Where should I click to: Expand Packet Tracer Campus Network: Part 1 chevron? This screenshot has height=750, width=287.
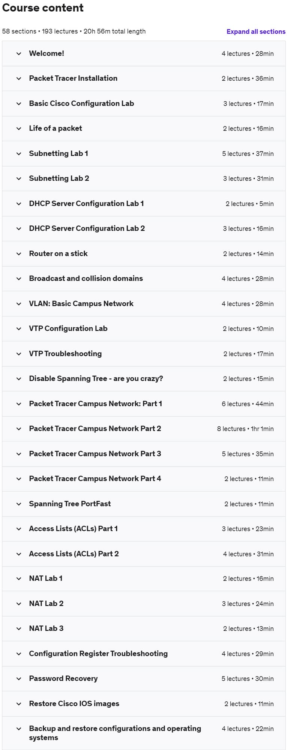19,404
